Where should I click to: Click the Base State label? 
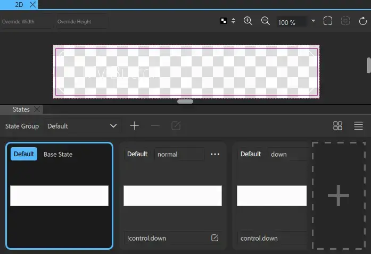click(58, 154)
